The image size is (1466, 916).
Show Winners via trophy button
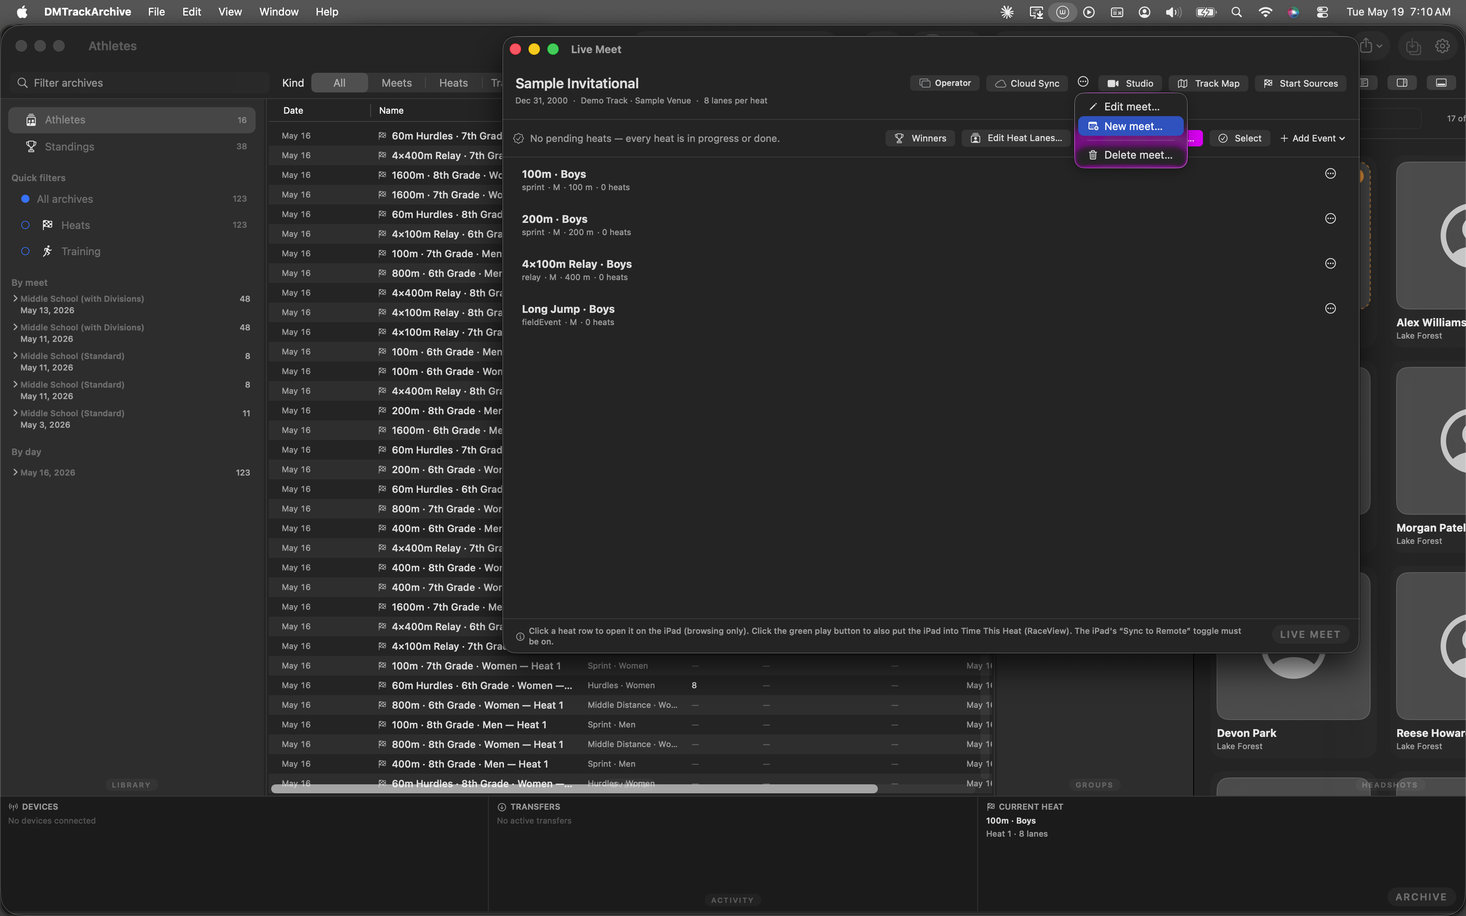click(920, 138)
